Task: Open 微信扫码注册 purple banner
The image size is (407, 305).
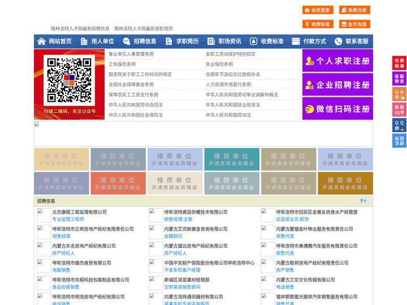Action: tap(337, 108)
